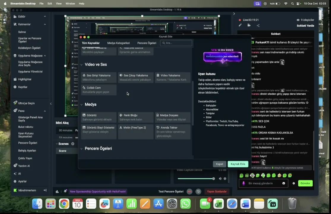Toggle the REC recording button

(x=190, y=191)
